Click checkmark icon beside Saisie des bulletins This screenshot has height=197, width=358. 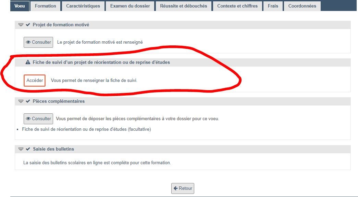[x=28, y=149]
